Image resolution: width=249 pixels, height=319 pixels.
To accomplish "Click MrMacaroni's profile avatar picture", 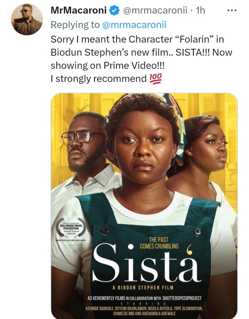I will click(x=27, y=20).
